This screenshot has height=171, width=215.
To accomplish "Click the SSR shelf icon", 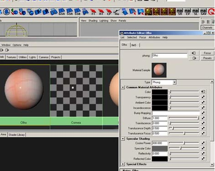I will click(70, 12).
